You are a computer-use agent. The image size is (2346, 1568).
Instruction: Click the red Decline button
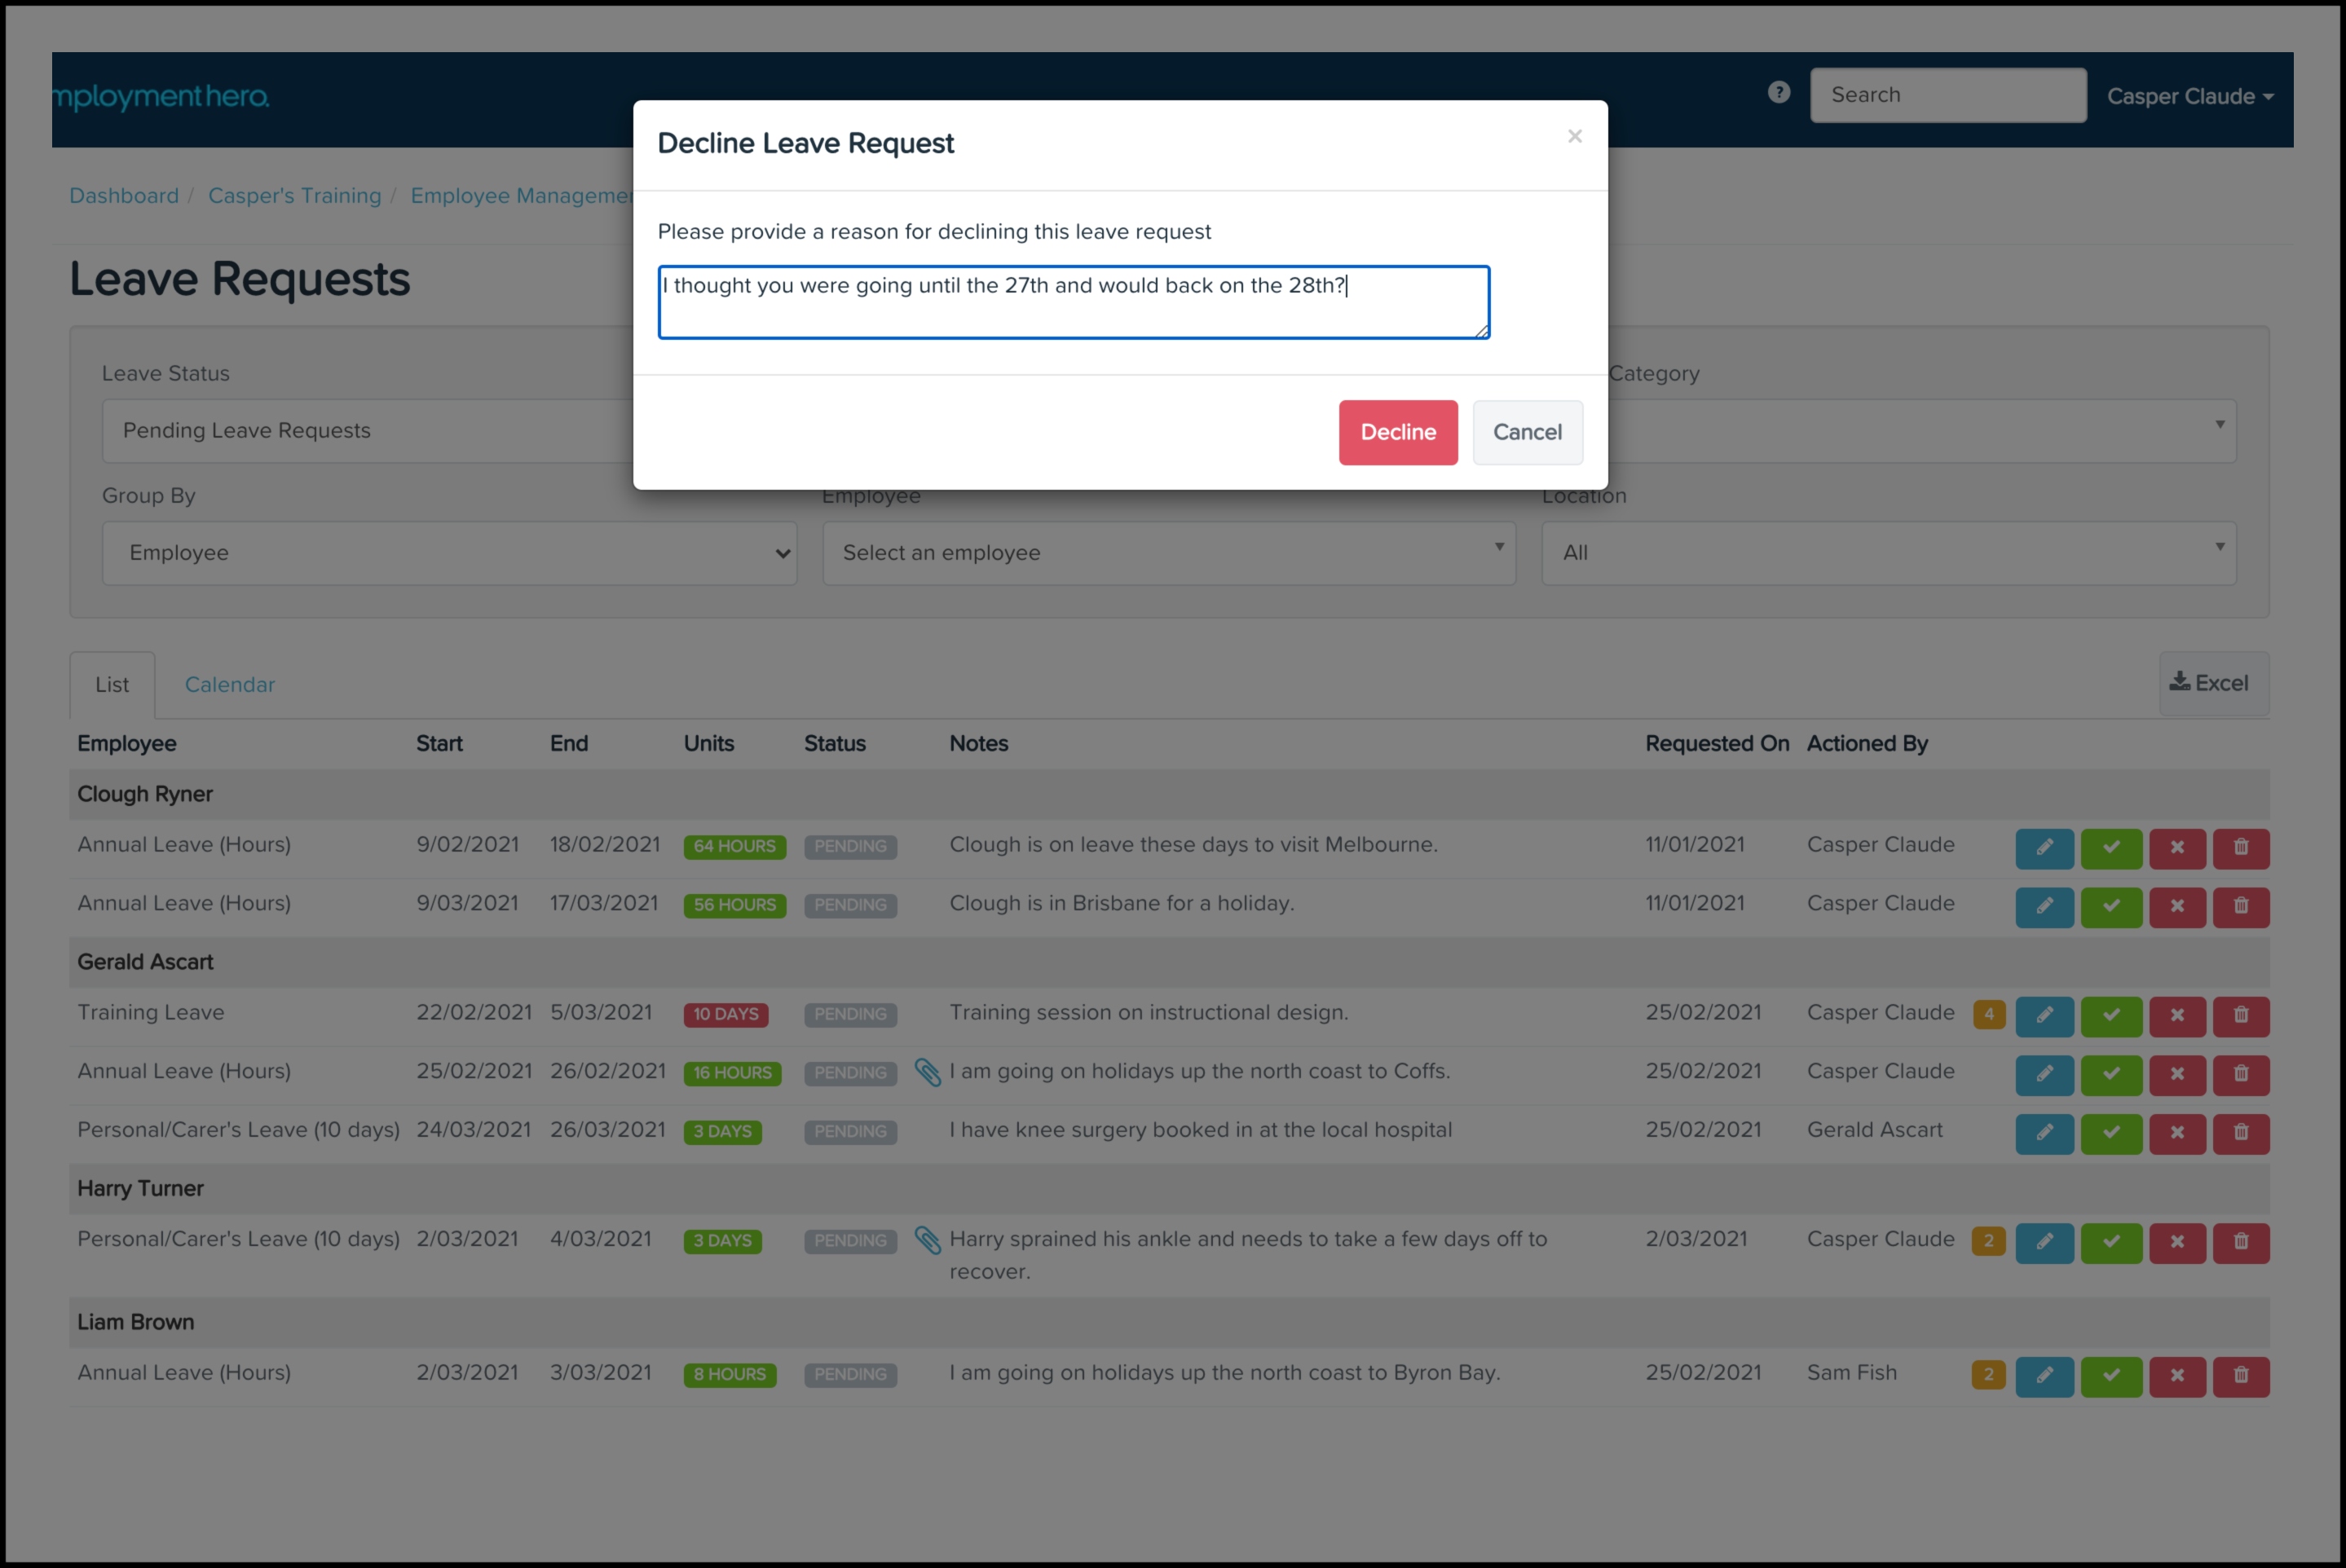1397,432
